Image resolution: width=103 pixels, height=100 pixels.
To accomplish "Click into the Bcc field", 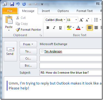I will tap(71, 65).
